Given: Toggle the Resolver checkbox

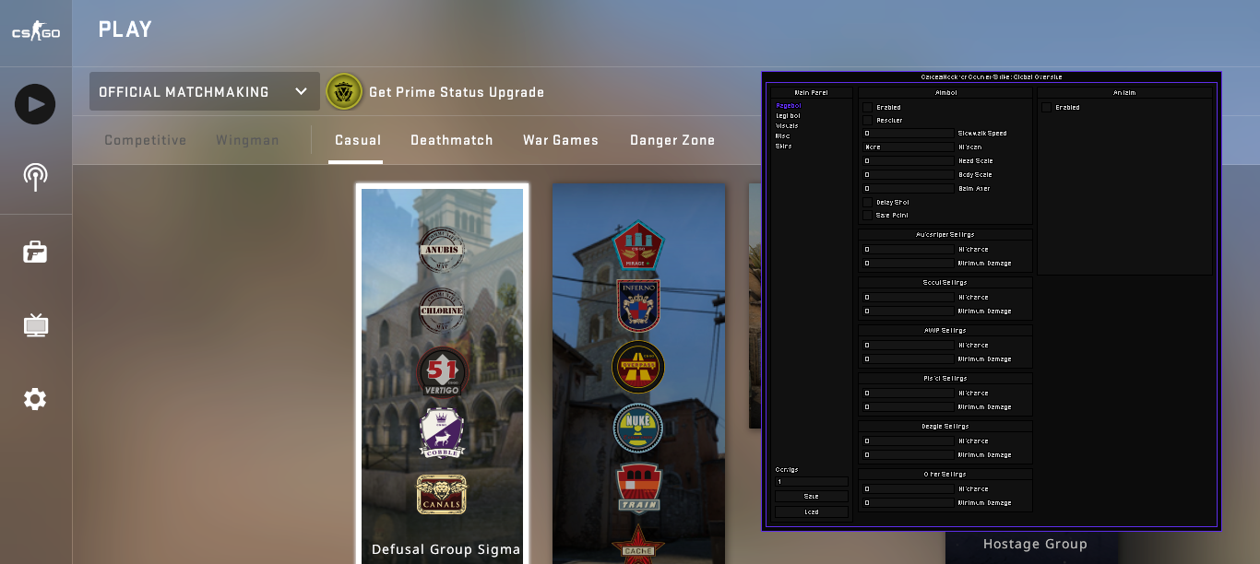Looking at the screenshot, I should (x=867, y=121).
